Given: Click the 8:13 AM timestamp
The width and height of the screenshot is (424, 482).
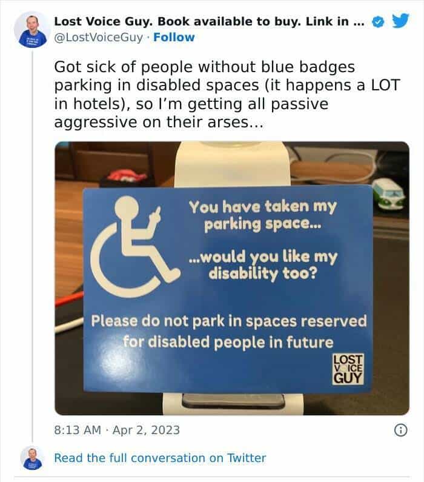Looking at the screenshot, I should (x=78, y=430).
